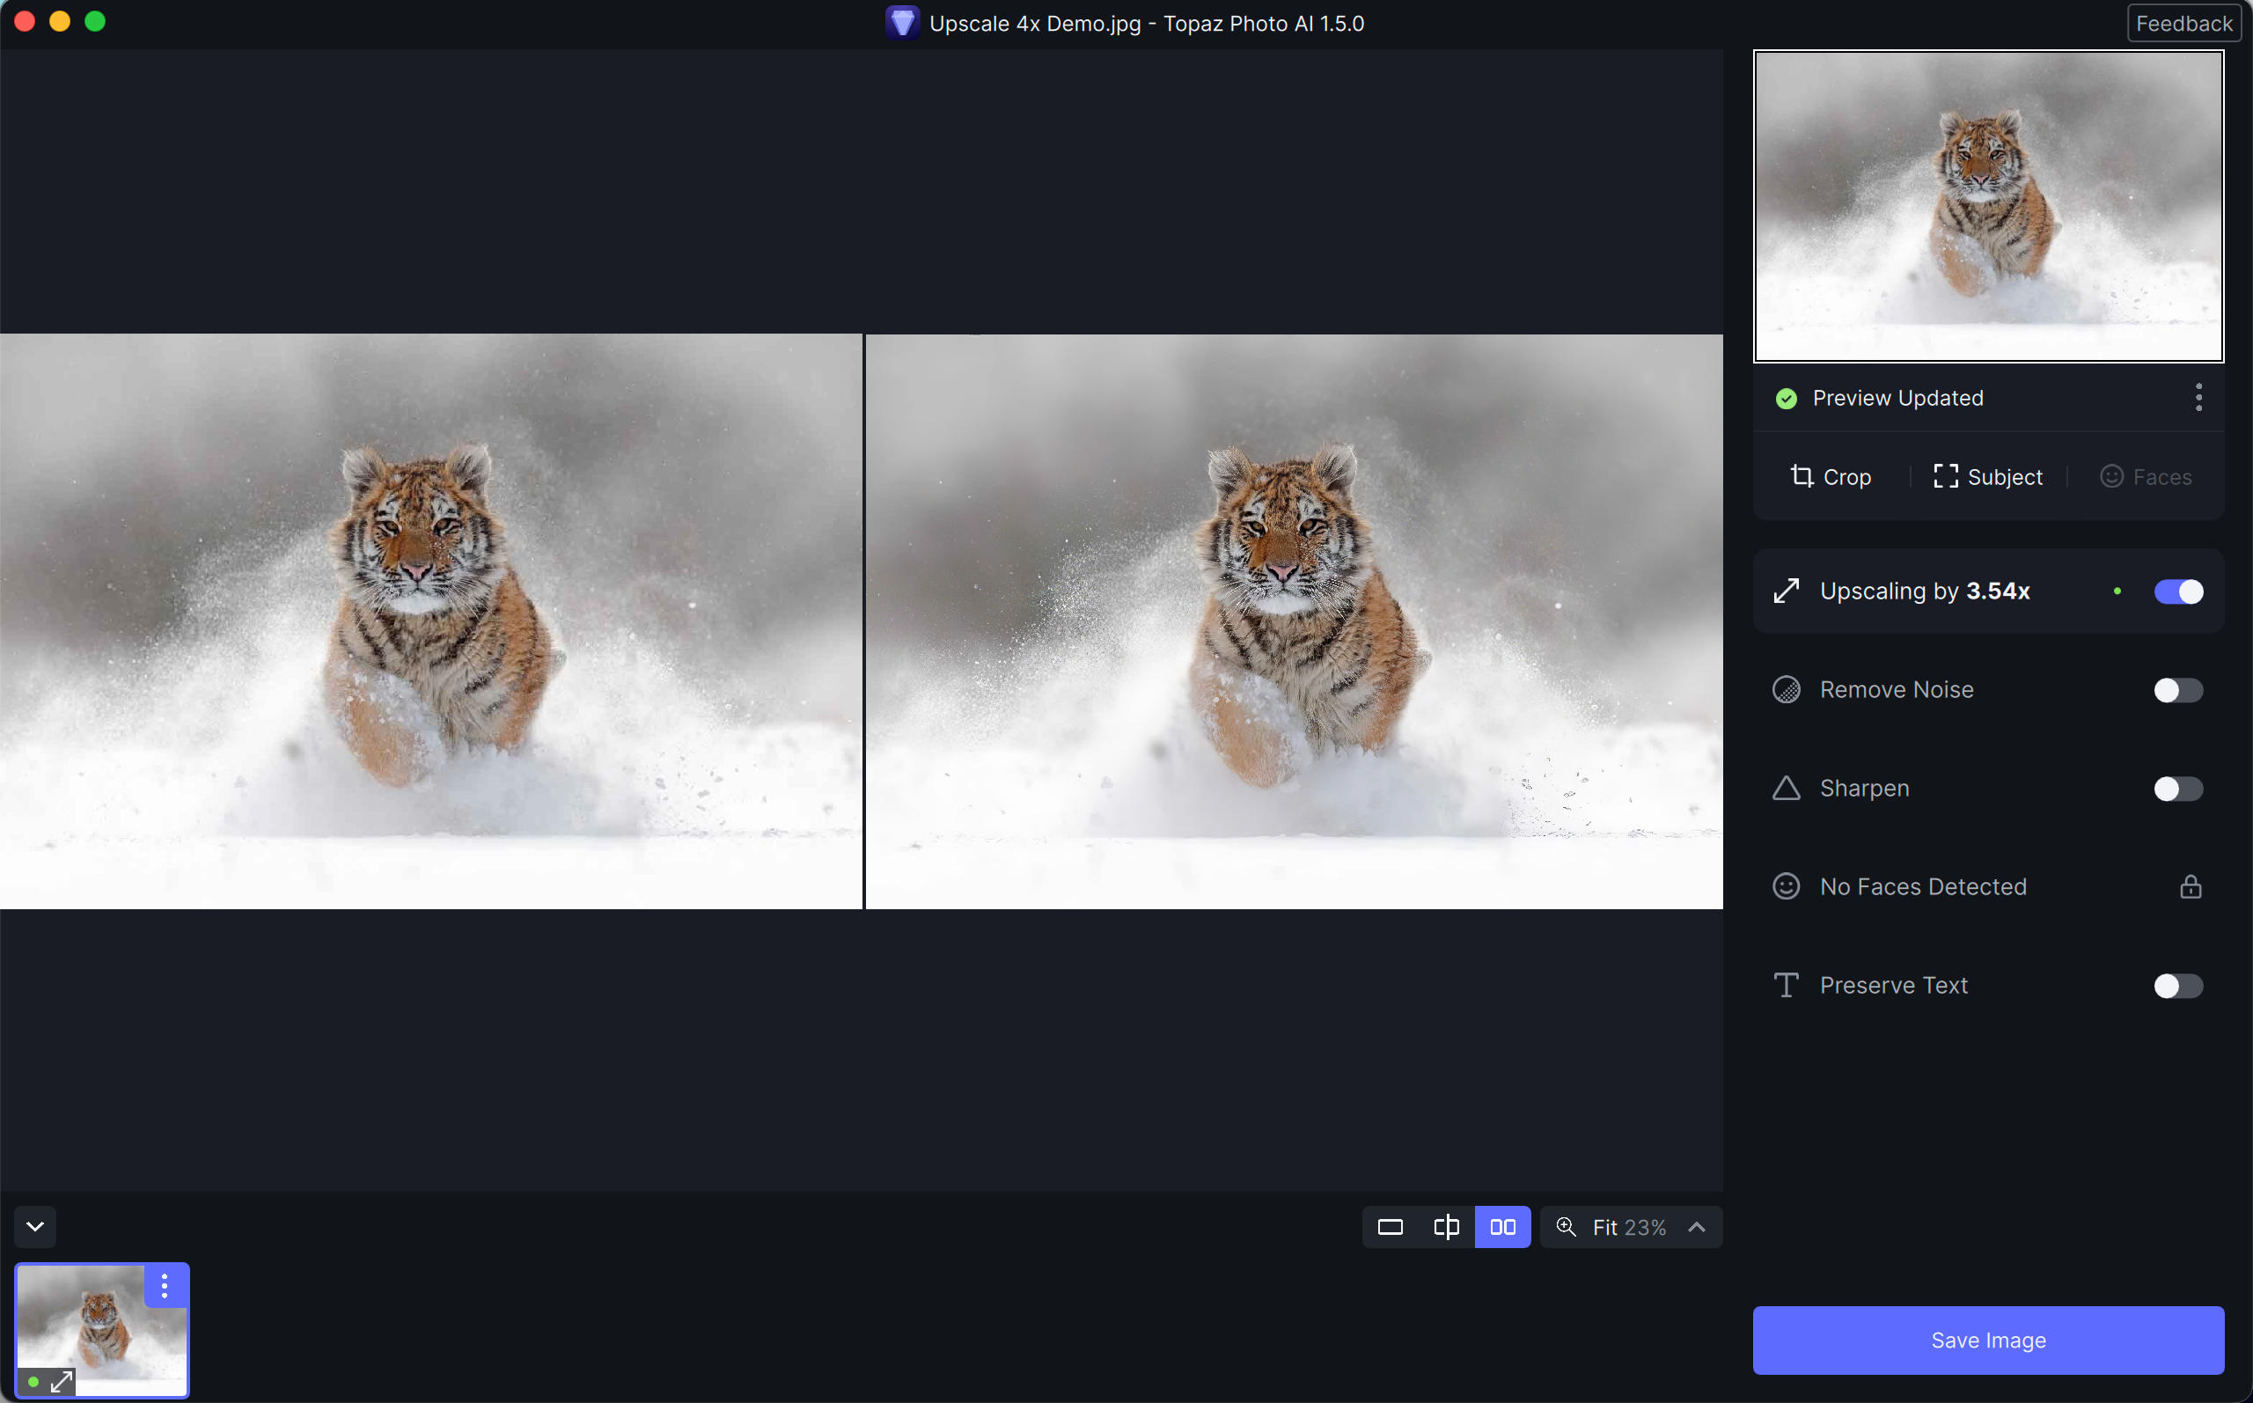This screenshot has height=1403, width=2253.
Task: Disable the Upscaling toggle
Action: [x=2177, y=591]
